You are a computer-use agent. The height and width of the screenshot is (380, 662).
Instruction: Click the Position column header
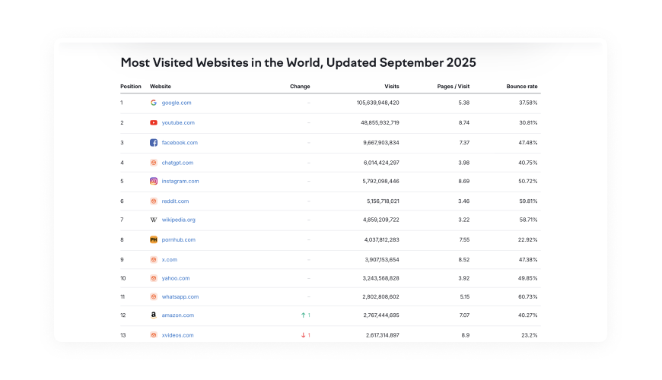pyautogui.click(x=131, y=86)
